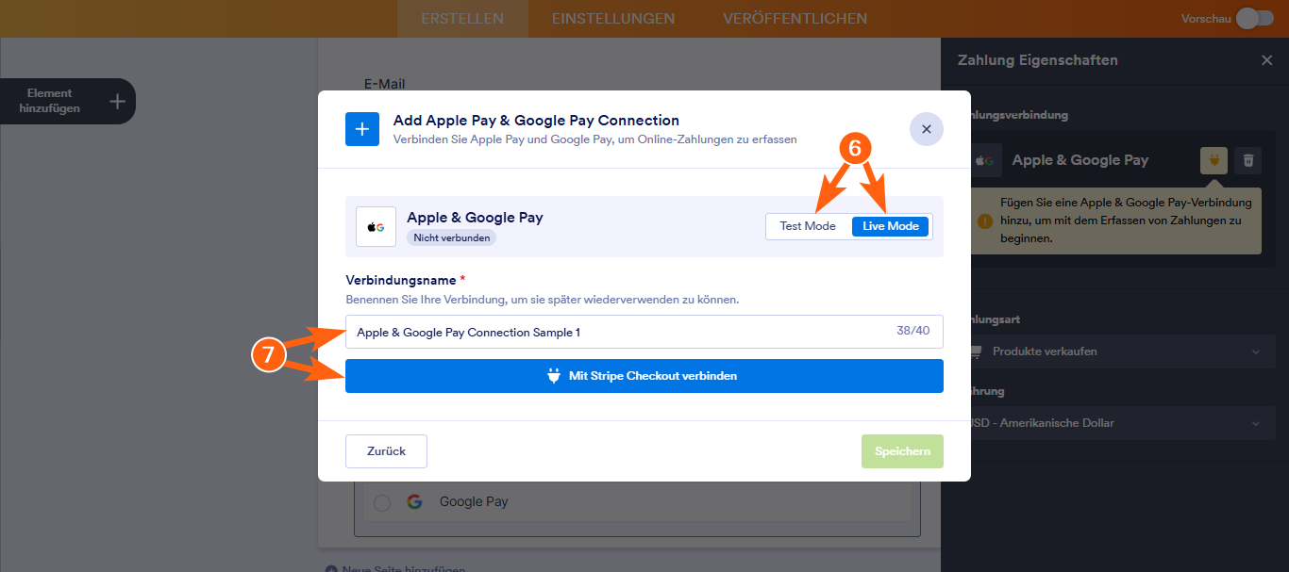
Task: Click the payment logo icon in side panel
Action: (986, 161)
